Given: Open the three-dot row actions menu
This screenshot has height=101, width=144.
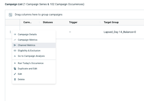Looking at the screenshot, I should tap(10, 32).
